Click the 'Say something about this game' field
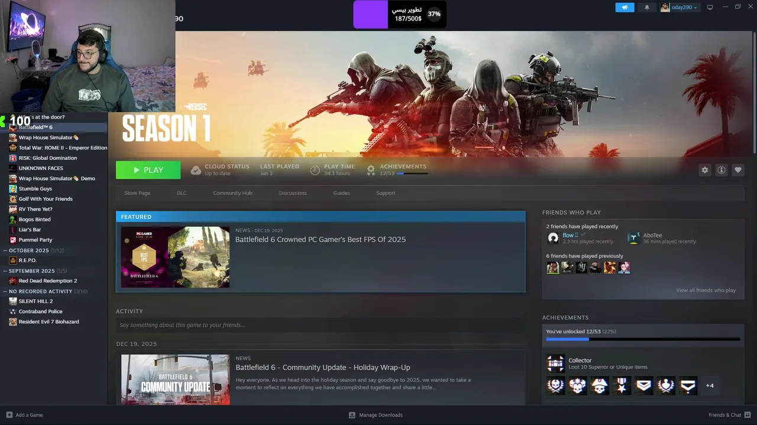This screenshot has width=757, height=425. click(x=321, y=325)
